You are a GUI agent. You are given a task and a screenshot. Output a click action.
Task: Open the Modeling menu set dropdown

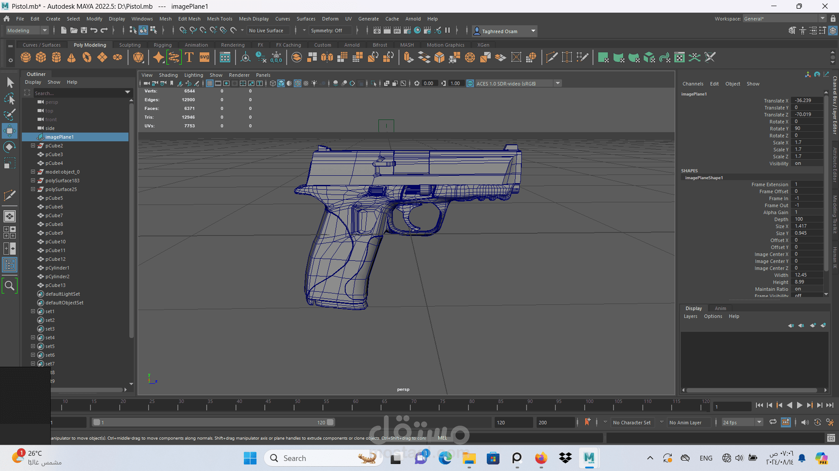[27, 31]
